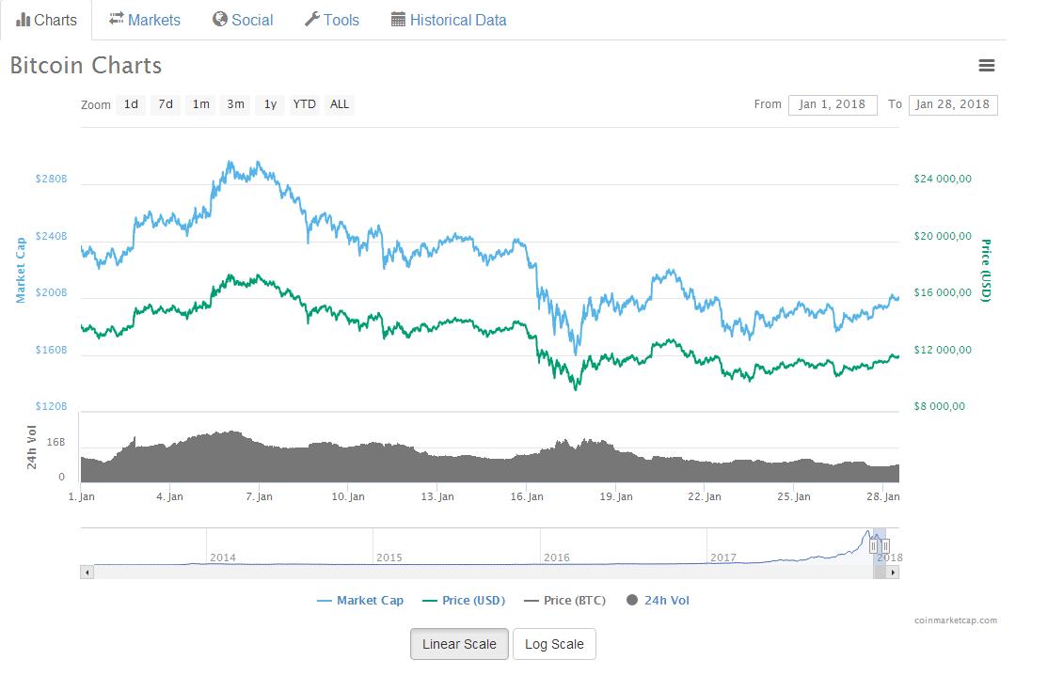Set zoom to ALL
Viewport: 1063px width, 691px height.
[x=339, y=104]
